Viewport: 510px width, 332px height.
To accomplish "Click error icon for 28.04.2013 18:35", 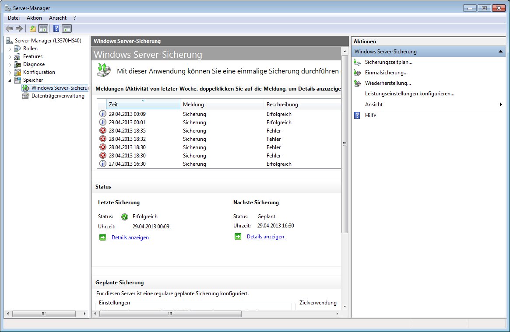I will click(x=103, y=131).
